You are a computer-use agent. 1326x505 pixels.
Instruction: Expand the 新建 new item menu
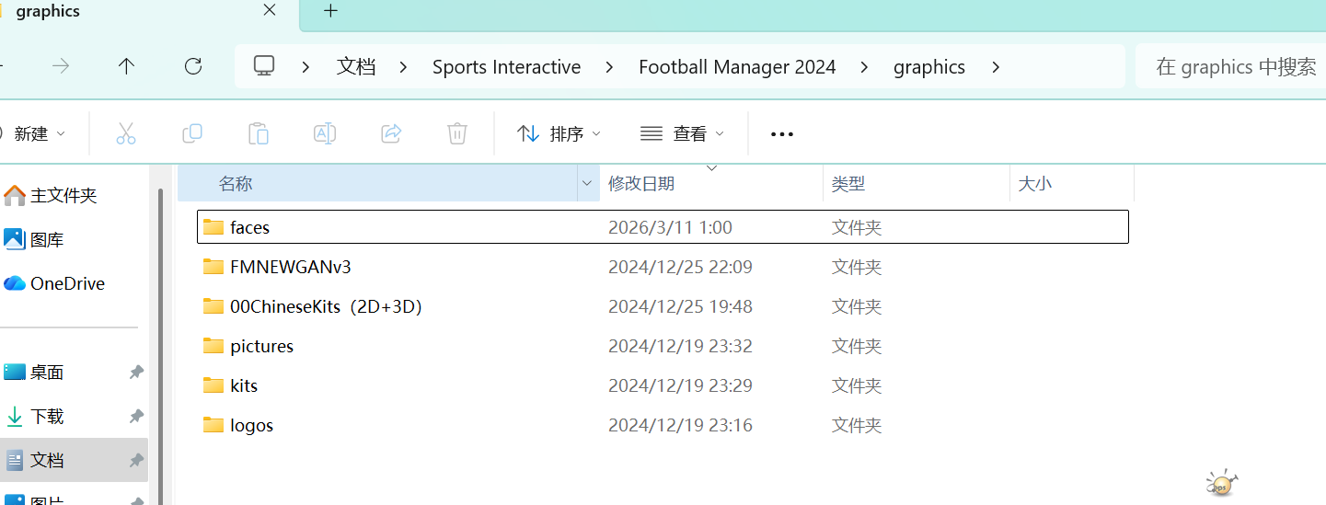click(37, 133)
